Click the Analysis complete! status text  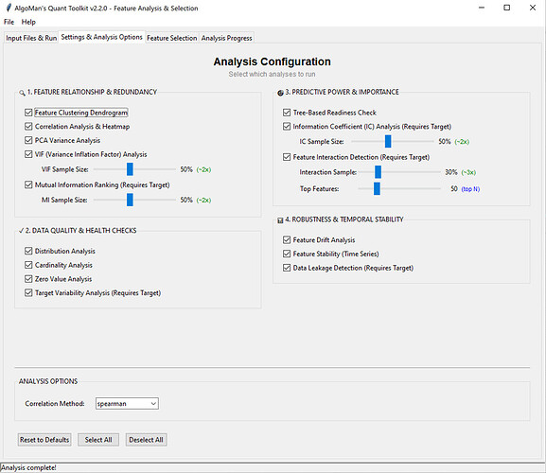28,467
